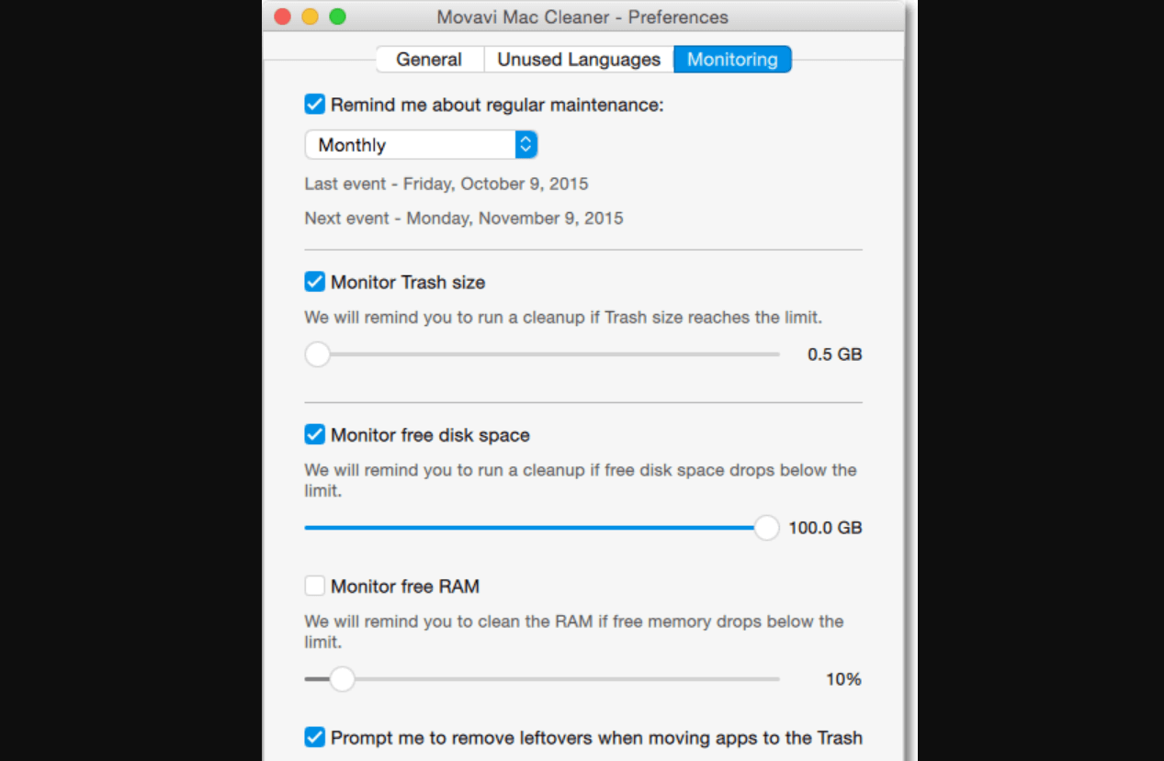Open the Unused Languages tab
Image resolution: width=1164 pixels, height=761 pixels.
click(x=578, y=59)
